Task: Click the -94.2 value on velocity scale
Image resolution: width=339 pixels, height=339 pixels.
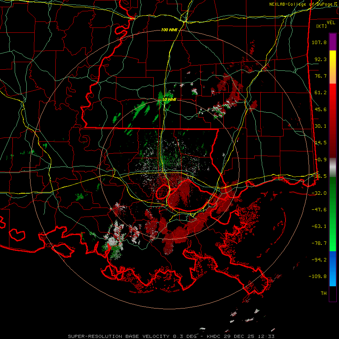Action: pos(319,260)
